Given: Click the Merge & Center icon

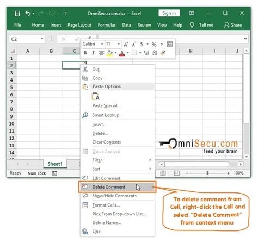Looking at the screenshot, I should coord(170,44).
